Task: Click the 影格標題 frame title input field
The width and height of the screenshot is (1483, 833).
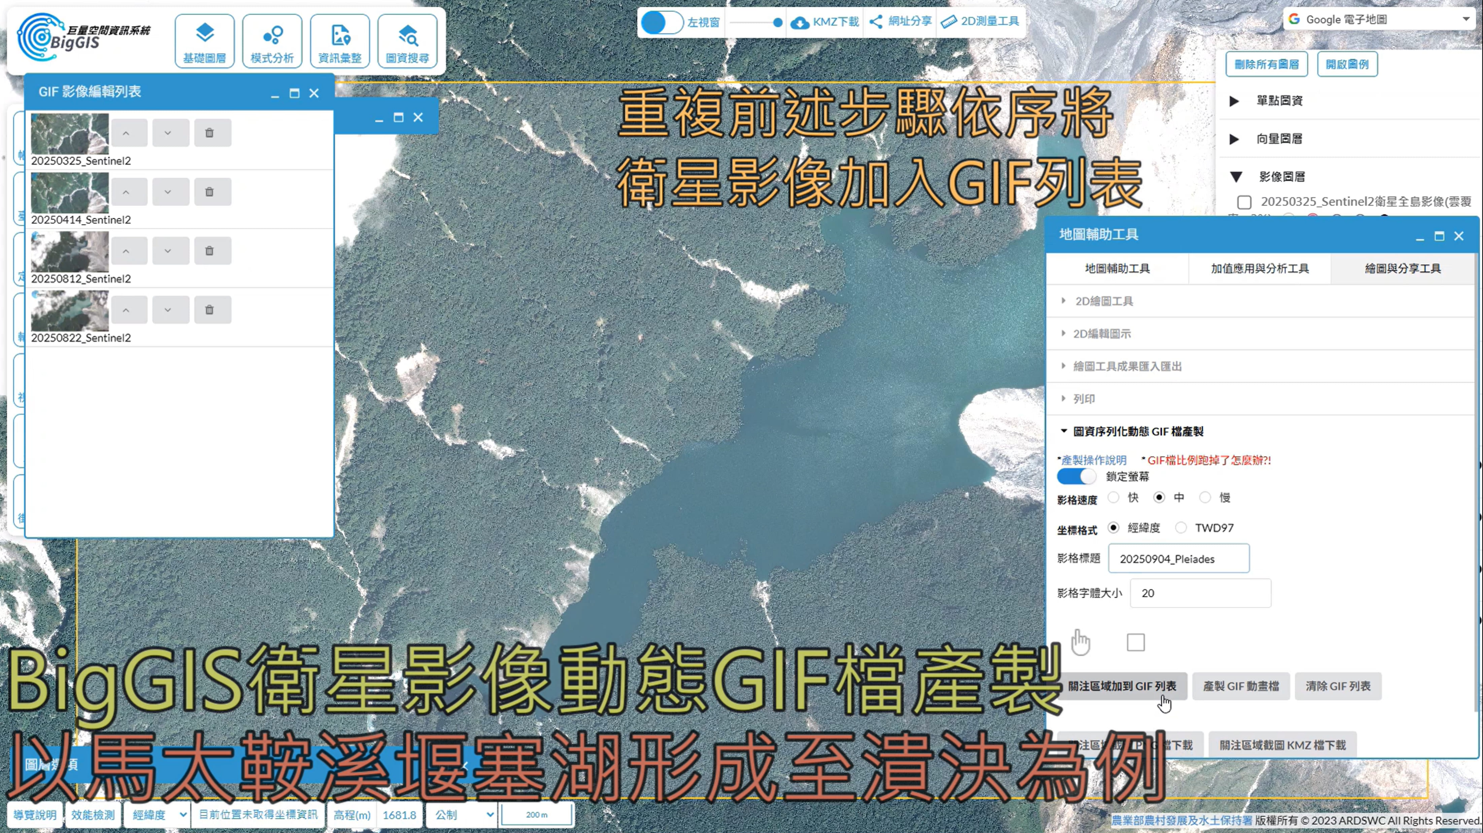Action: (x=1178, y=558)
